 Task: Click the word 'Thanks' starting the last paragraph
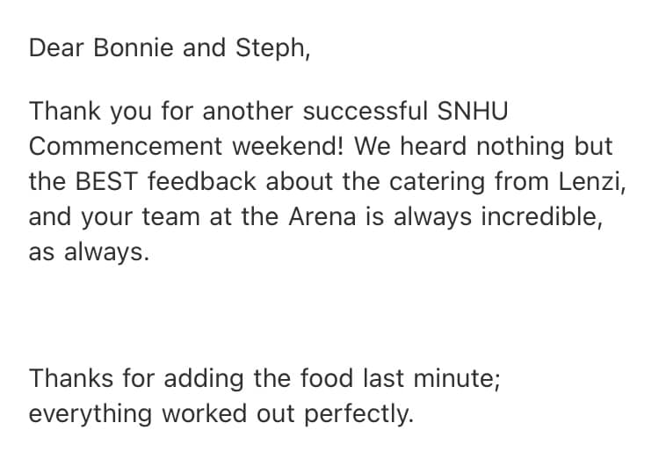71,377
